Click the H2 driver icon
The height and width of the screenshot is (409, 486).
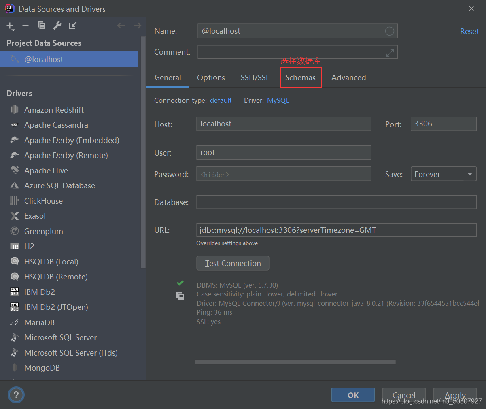click(15, 246)
